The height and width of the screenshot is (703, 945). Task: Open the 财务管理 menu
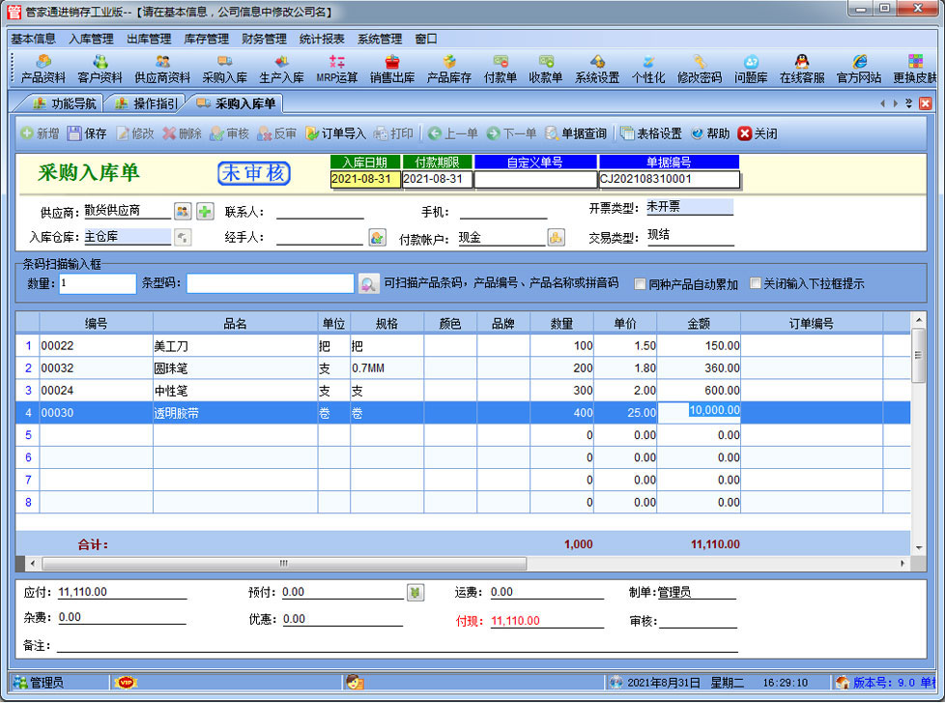(263, 39)
